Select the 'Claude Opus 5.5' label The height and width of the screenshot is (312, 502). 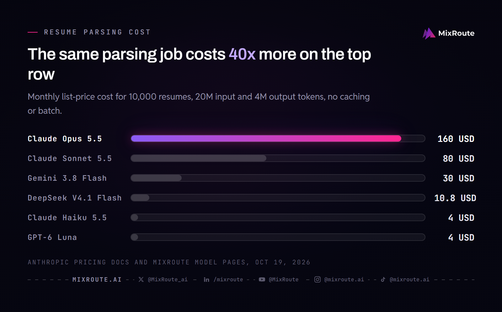click(65, 139)
